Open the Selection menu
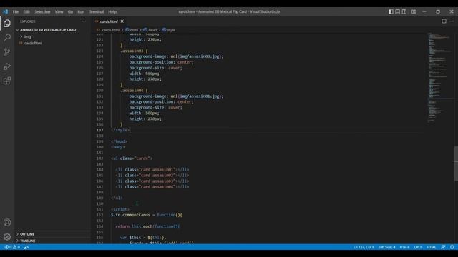 pos(42,11)
